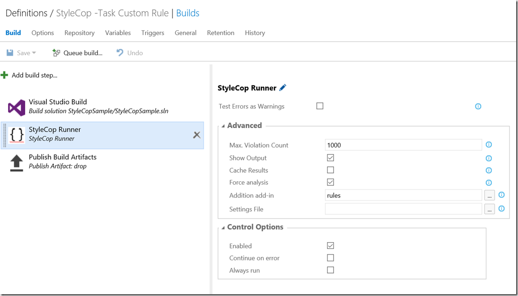This screenshot has width=518, height=296.
Task: Click the StyleCop Runner curly braces icon
Action: pyautogui.click(x=16, y=135)
